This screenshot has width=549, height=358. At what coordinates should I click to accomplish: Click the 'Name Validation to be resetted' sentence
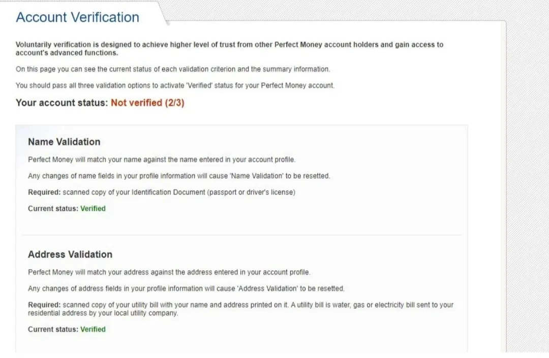point(178,176)
